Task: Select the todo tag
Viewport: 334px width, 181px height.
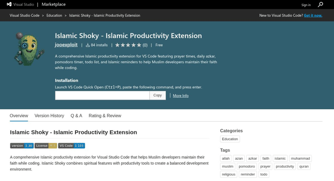Action: (264, 174)
